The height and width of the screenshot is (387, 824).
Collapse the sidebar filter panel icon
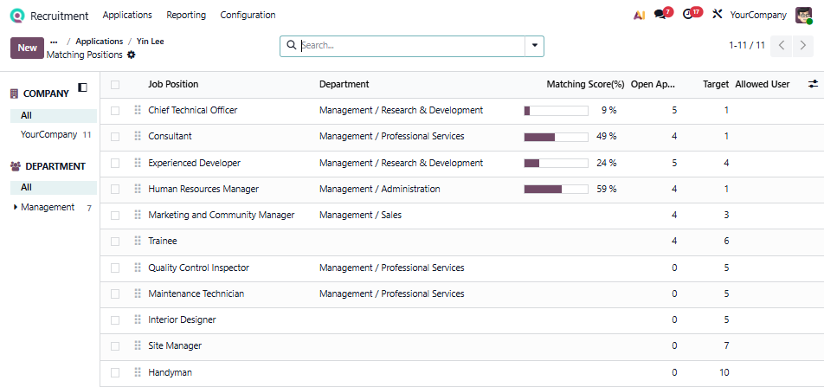pos(83,87)
